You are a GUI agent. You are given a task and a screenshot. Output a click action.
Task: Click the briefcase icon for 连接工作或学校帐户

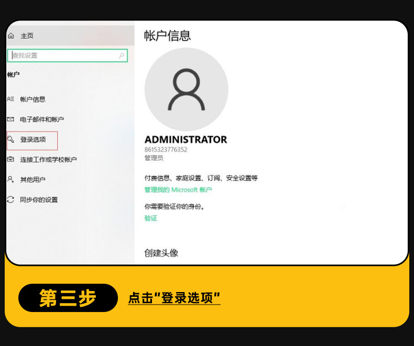10,160
